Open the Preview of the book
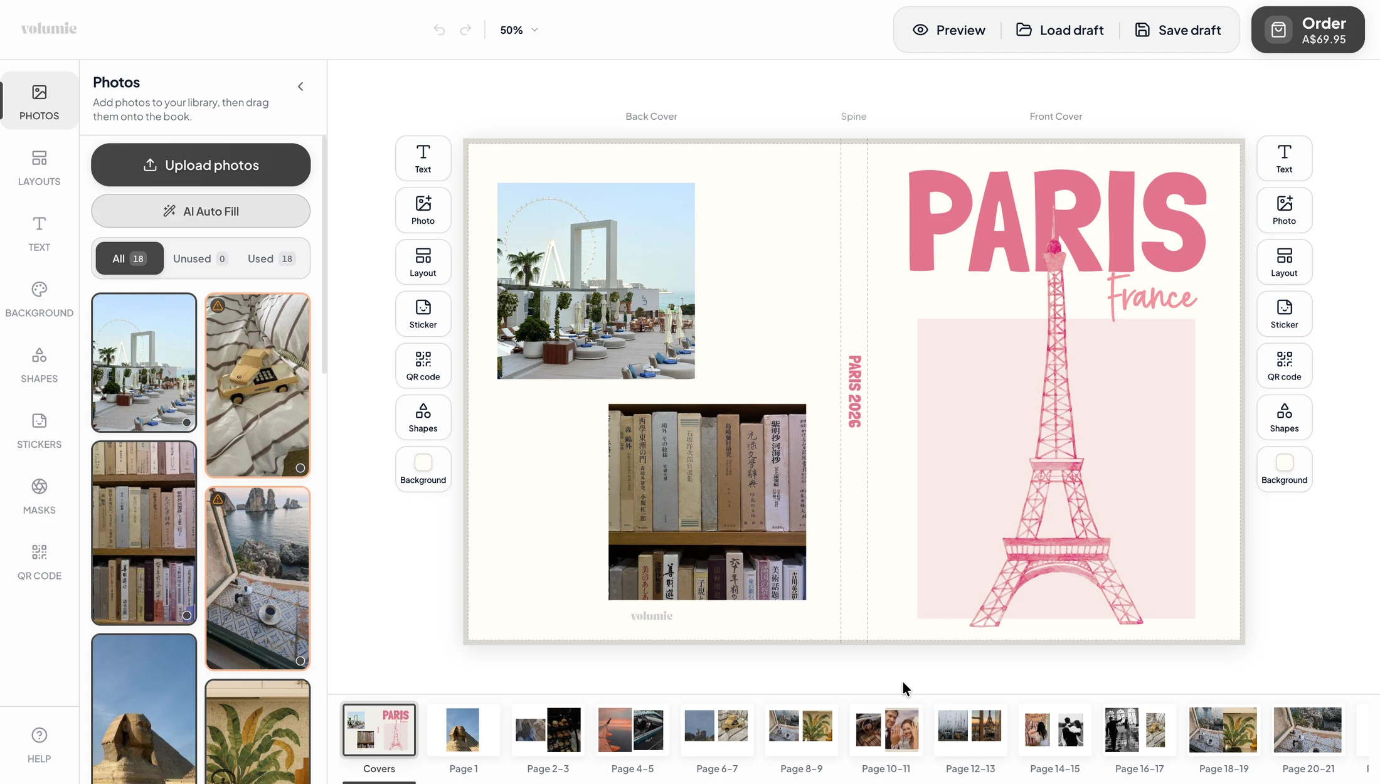Viewport: 1380px width, 784px height. point(948,29)
